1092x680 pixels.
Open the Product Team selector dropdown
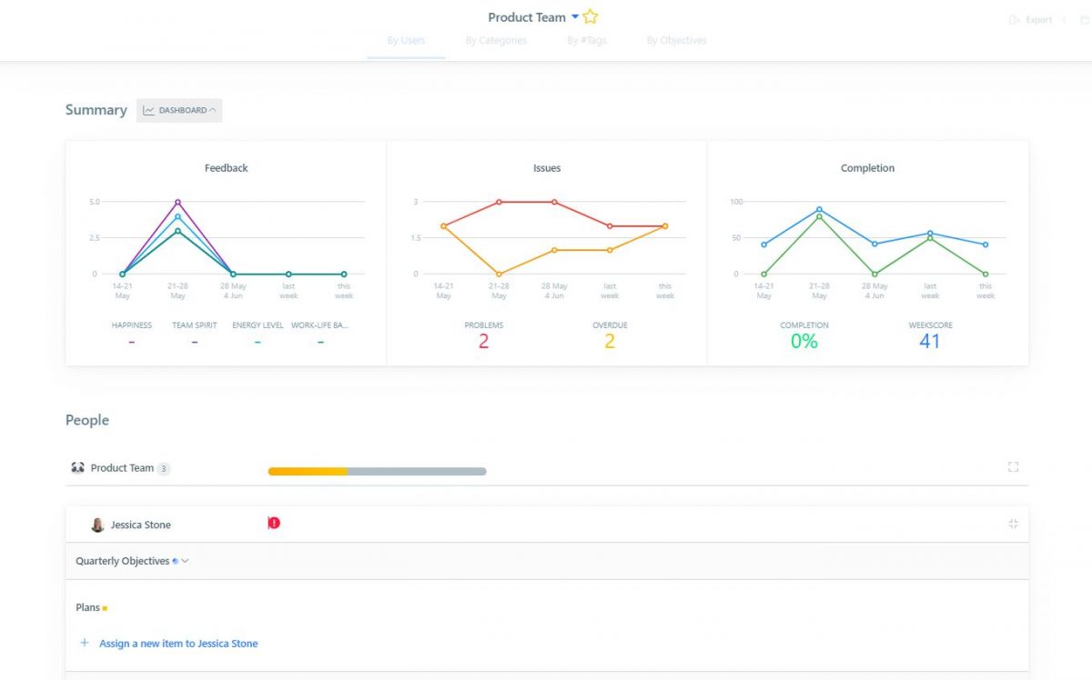pos(573,16)
